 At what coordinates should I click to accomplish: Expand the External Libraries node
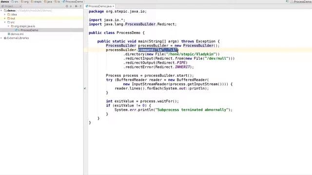tap(1, 38)
